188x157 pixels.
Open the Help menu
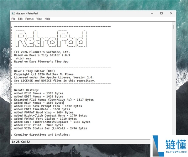coord(47,19)
